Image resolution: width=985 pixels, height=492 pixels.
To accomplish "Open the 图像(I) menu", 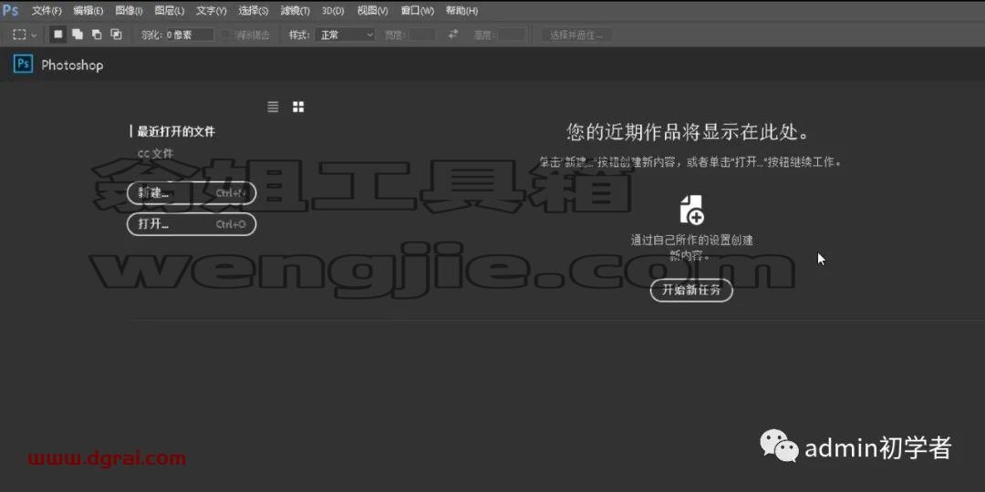I will (129, 11).
